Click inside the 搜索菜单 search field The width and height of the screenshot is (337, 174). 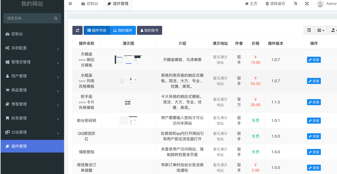(x=28, y=18)
